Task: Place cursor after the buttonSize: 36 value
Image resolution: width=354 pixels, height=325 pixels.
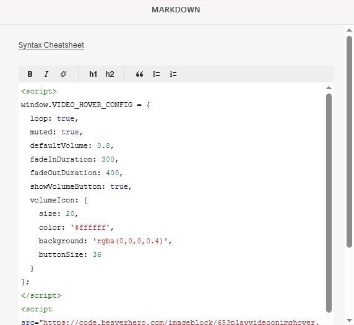Action: [x=101, y=255]
